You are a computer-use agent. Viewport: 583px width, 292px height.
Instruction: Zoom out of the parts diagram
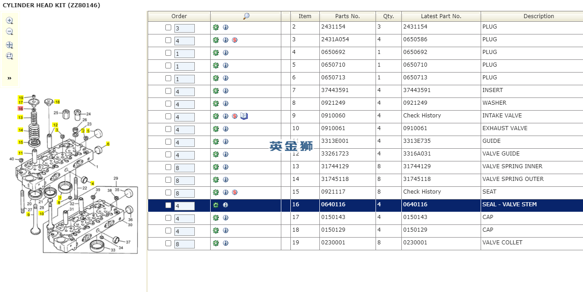[x=10, y=32]
